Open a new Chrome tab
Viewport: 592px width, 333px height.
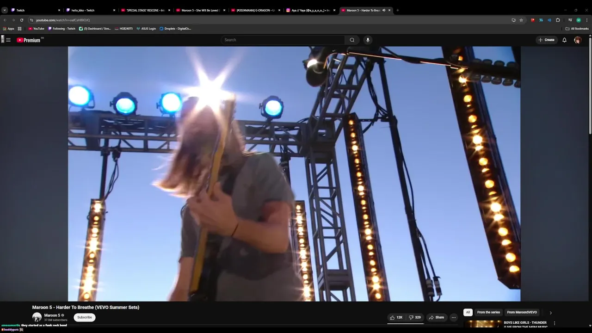398,10
